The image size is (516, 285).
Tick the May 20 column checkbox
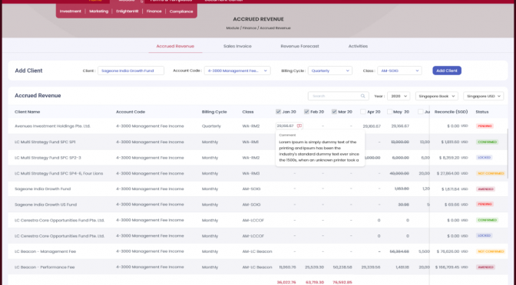[389, 112]
